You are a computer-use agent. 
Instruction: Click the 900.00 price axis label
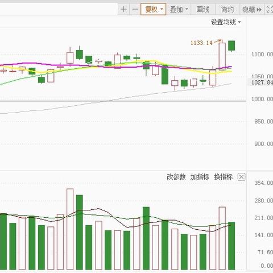[x=263, y=144]
